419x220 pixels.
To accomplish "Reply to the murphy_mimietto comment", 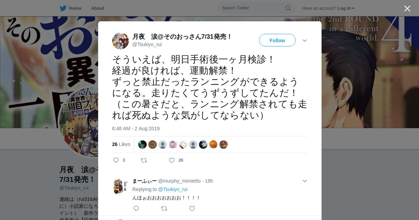I will (136, 208).
